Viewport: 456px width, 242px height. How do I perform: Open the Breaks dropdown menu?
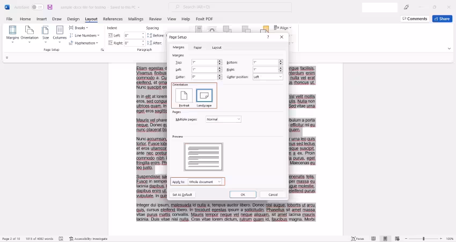tap(78, 28)
